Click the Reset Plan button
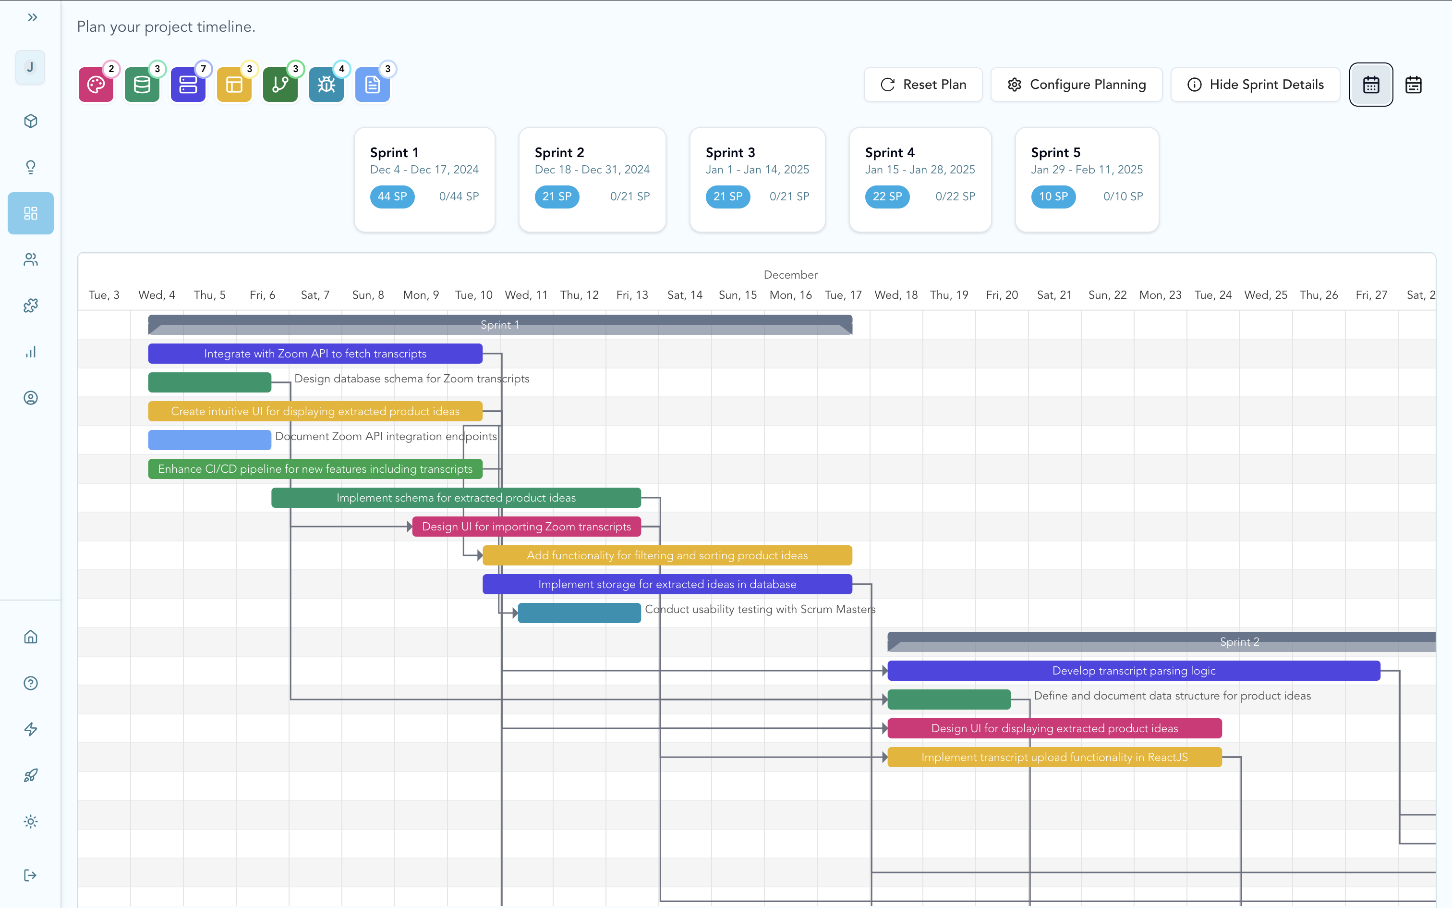The width and height of the screenshot is (1452, 908). [x=923, y=85]
